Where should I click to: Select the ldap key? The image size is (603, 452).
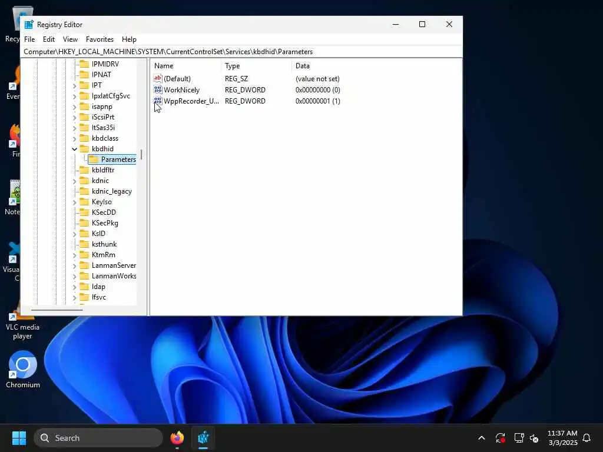pos(98,287)
